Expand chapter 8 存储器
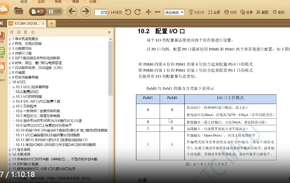This screenshot has width=290, height=183. click(x=10, y=73)
